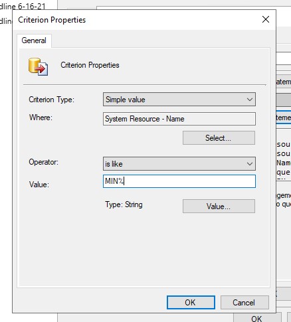Click the 'Operator:' label
Screen dimensions: 291x322
click(43, 162)
